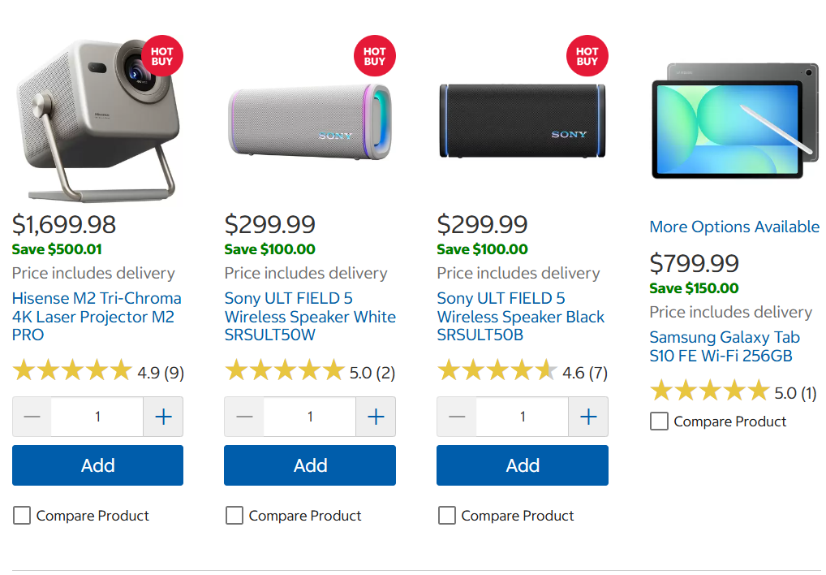826x575 pixels.
Task: Decrease quantity for Sony ULT FIELD 5 Black
Action: (x=457, y=417)
